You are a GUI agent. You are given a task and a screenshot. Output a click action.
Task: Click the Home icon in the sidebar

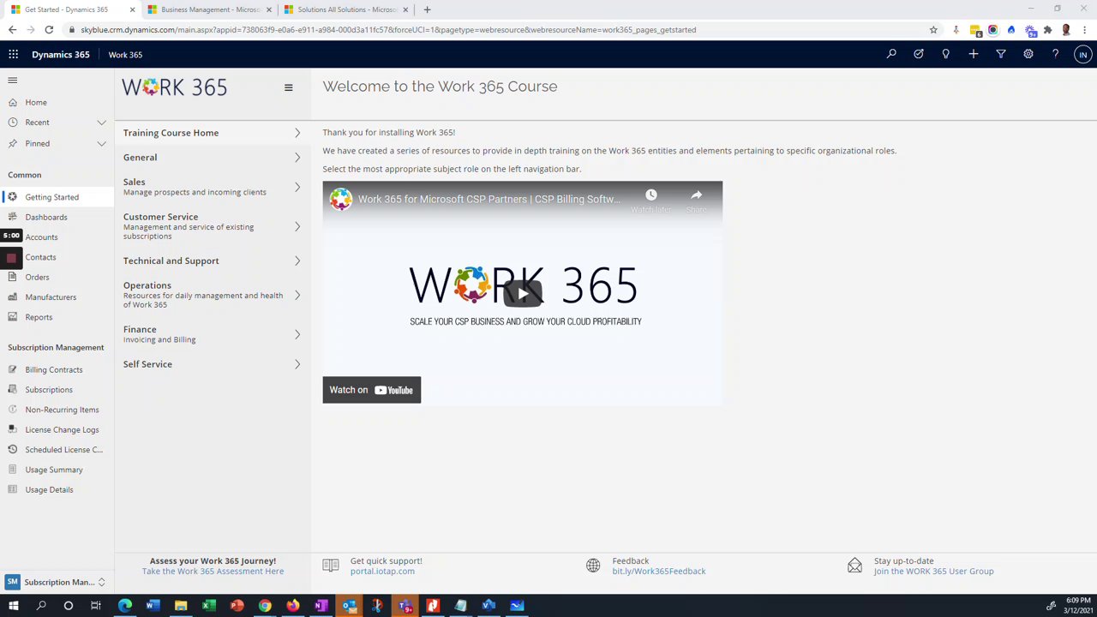pos(13,102)
